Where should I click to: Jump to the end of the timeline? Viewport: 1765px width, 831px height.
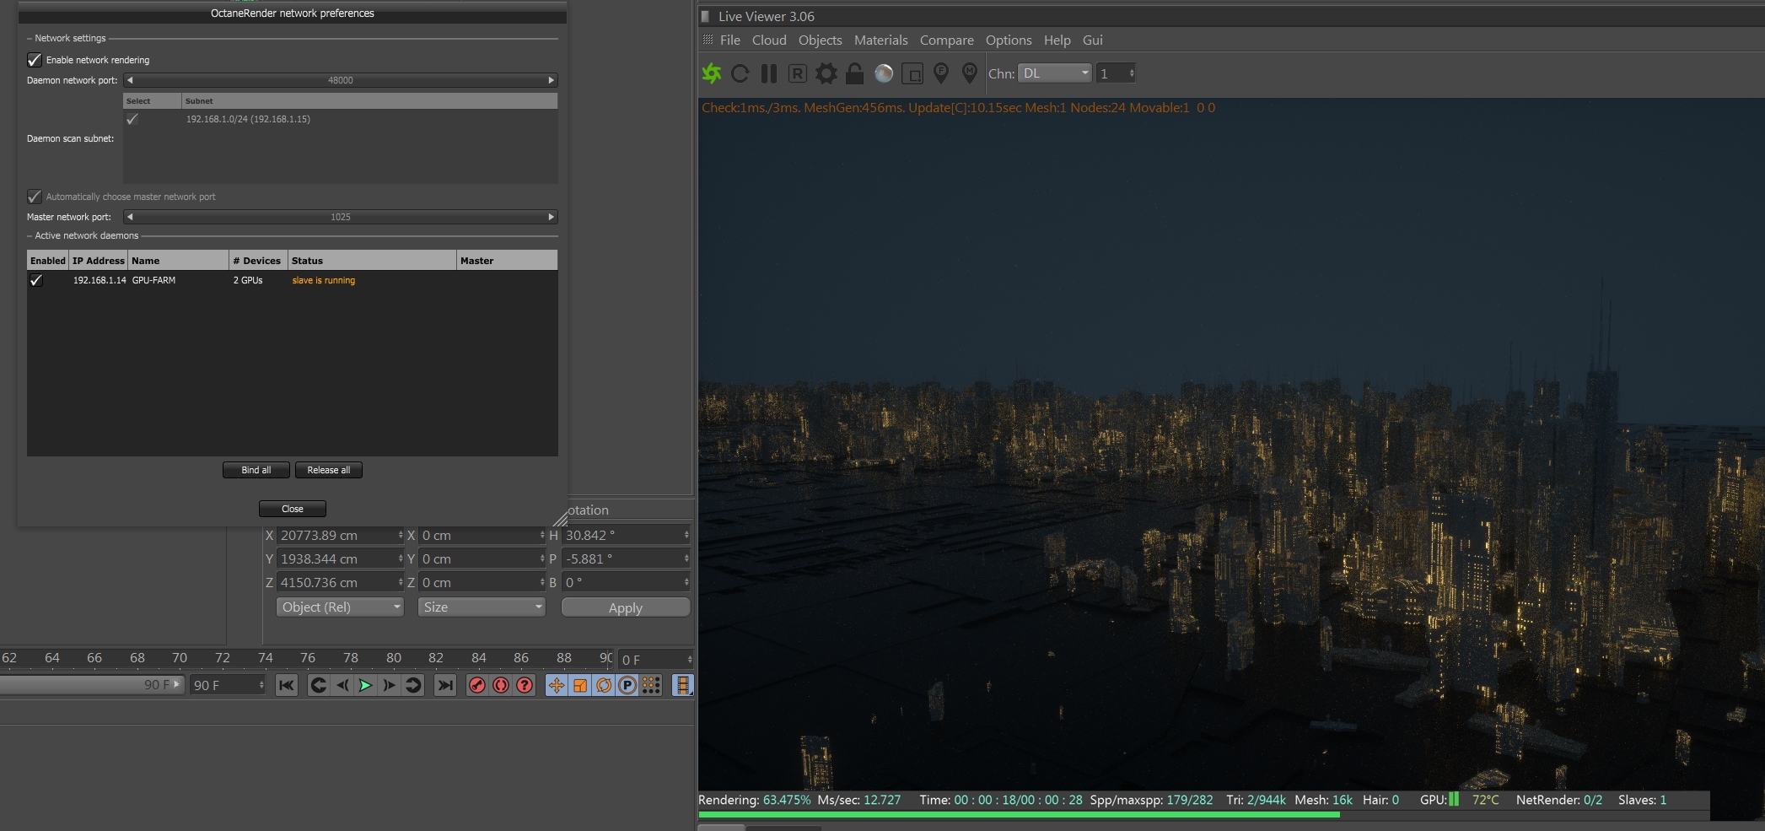coord(444,685)
